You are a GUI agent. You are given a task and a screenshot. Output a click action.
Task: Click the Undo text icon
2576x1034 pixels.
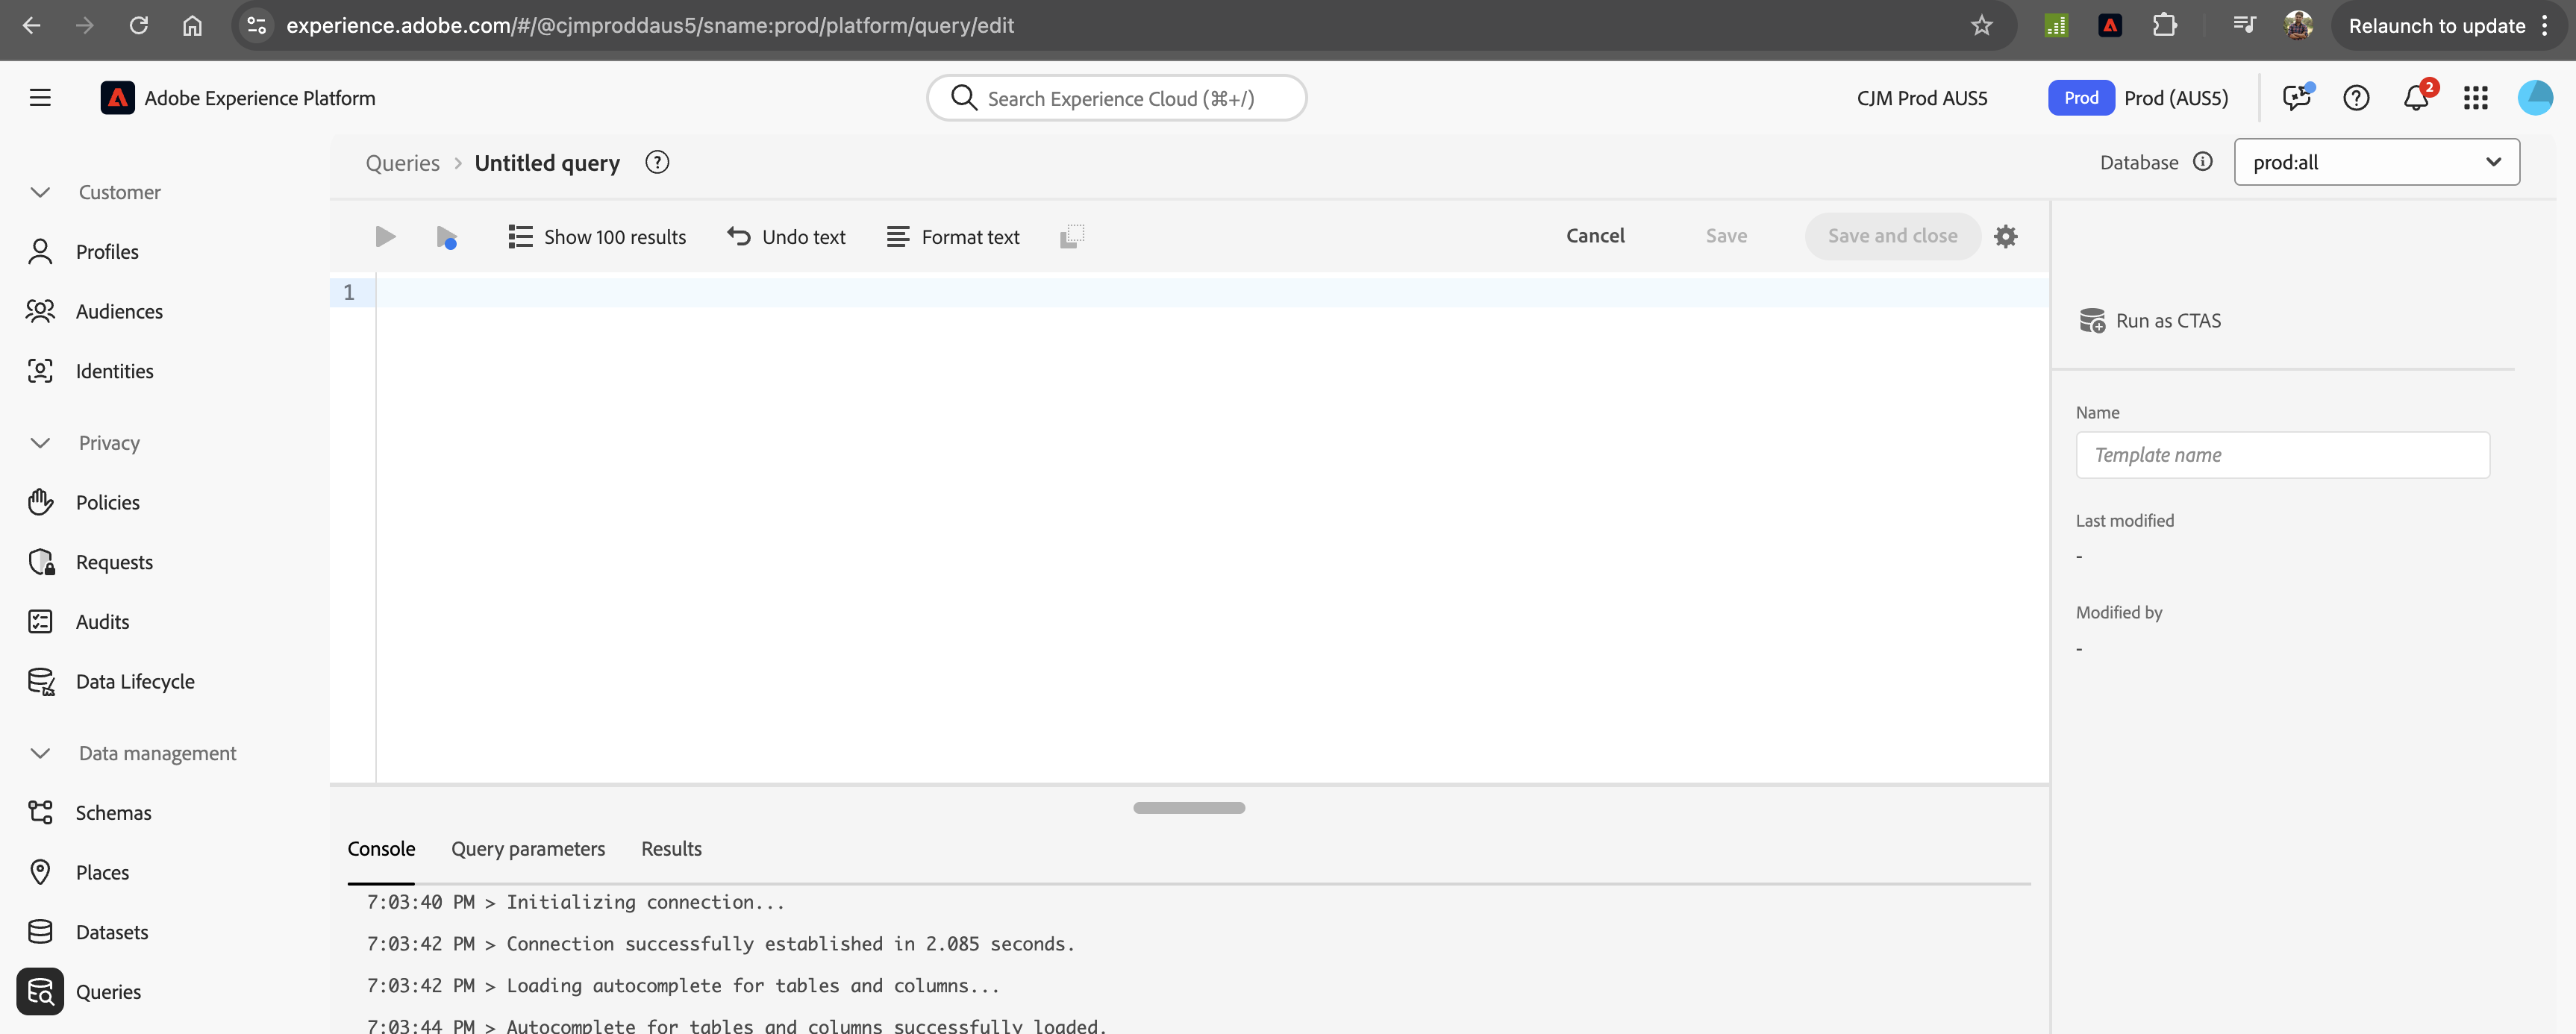point(738,236)
